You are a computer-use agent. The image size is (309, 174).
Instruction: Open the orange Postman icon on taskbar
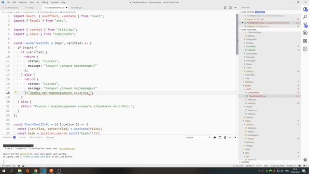(51, 171)
